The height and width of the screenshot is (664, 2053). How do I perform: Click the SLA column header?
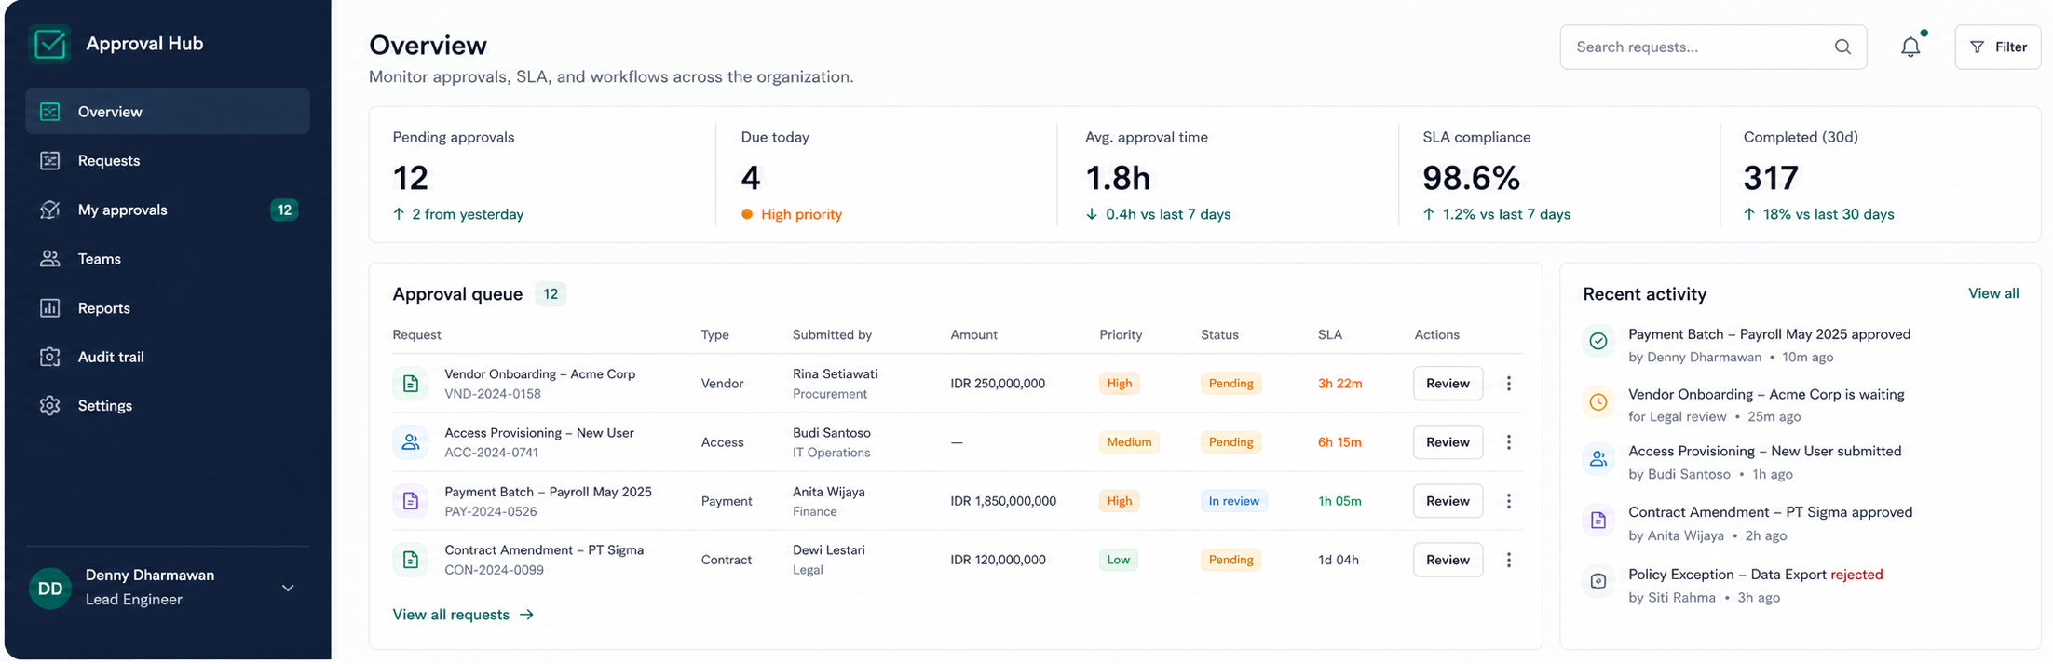(1330, 334)
